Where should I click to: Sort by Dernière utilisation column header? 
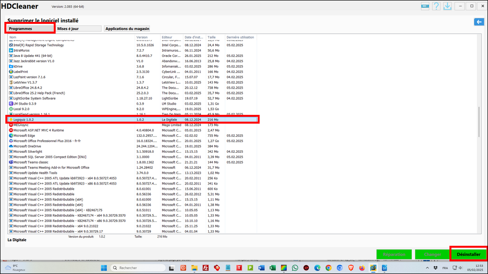pyautogui.click(x=241, y=37)
